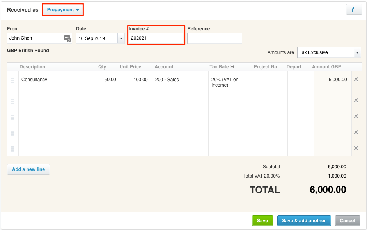The image size is (367, 230).
Task: Click the 20% (VAT on Income) tax rate cell
Action: [x=230, y=82]
